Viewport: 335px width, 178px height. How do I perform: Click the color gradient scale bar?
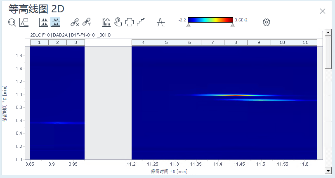pos(210,20)
